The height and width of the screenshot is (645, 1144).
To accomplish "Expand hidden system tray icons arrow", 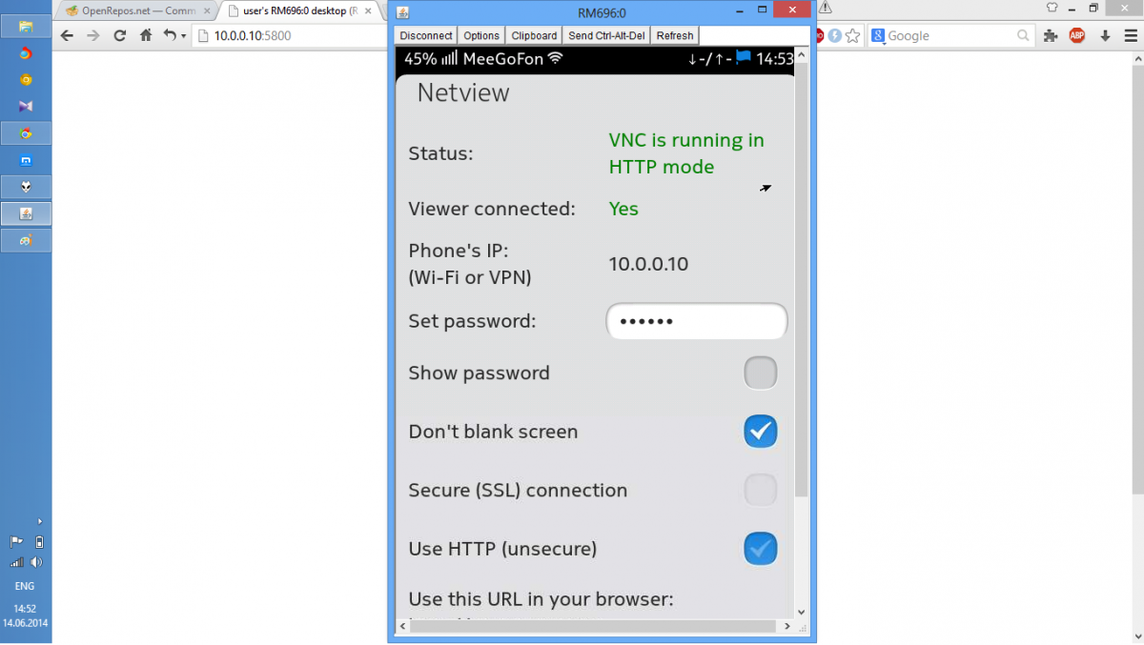I will pos(39,521).
